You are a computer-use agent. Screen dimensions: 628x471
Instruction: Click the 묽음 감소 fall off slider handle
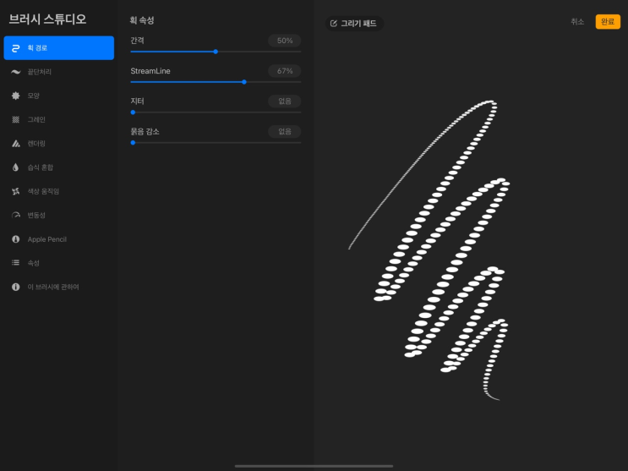click(x=133, y=143)
